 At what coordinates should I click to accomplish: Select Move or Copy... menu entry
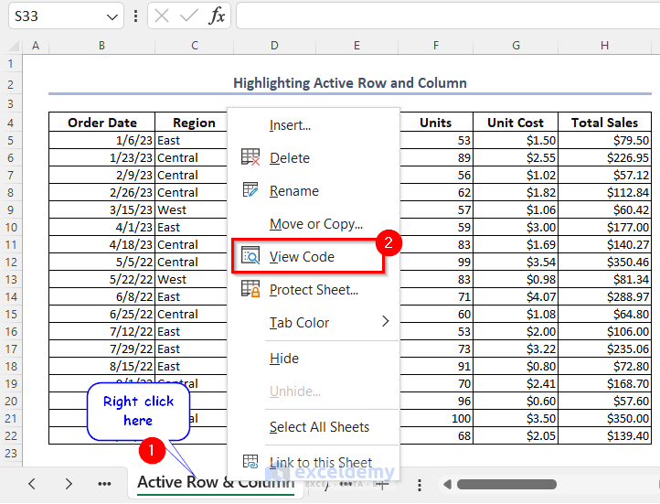[x=315, y=224]
